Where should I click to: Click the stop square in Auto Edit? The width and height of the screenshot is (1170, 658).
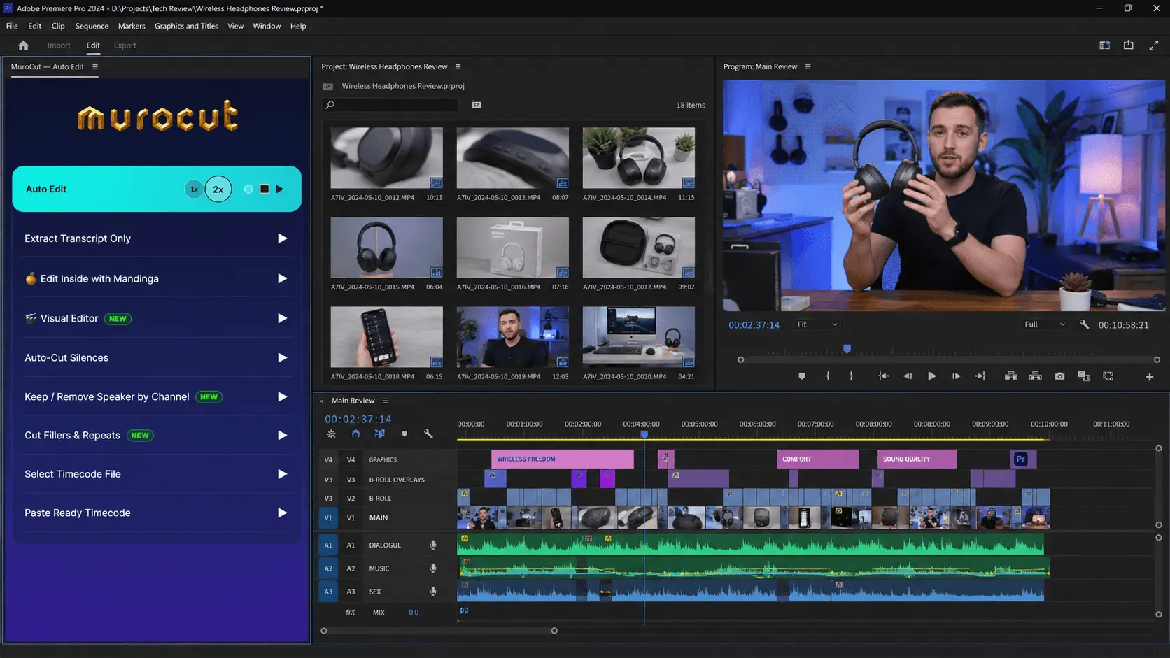265,189
